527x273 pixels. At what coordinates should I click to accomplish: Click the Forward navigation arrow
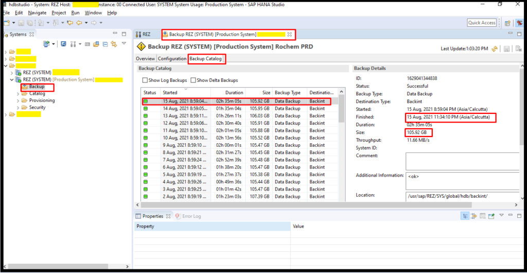point(94,23)
